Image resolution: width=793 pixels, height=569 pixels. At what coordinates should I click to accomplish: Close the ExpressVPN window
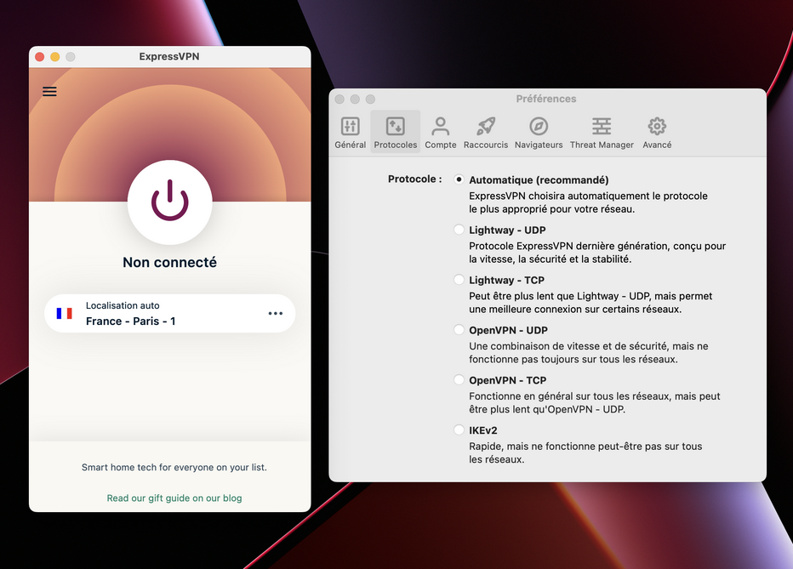(x=39, y=57)
